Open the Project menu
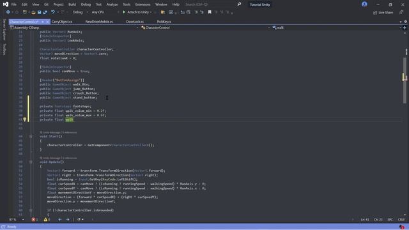 coord(58,4)
